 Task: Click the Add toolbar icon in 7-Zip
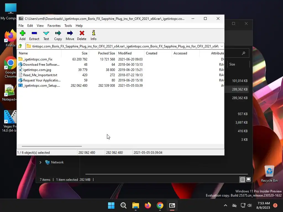[22, 35]
